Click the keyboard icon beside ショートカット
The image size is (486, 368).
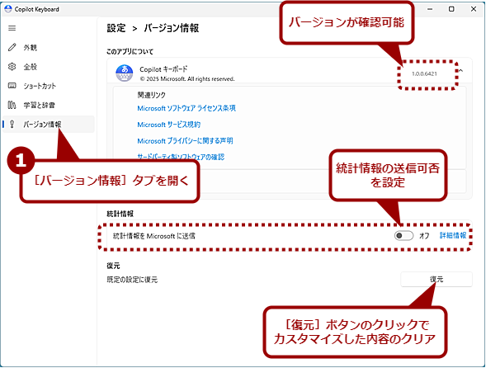coord(12,86)
